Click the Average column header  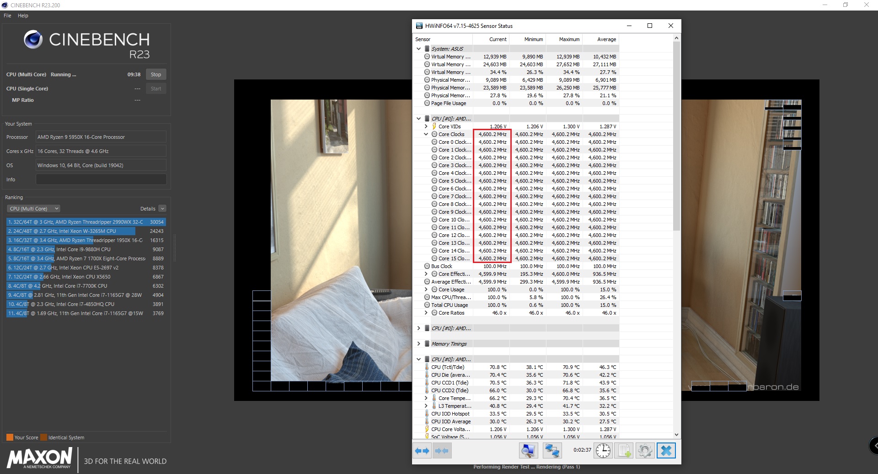601,39
